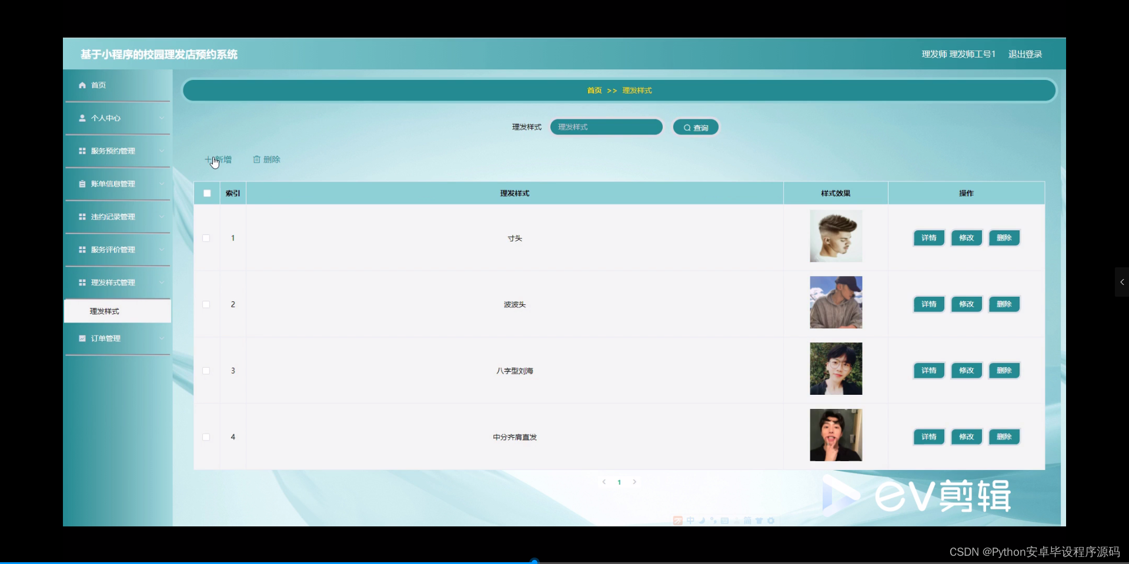Click 删除 for 波波头 row
Screen dimensions: 1129x564
[1004, 304]
